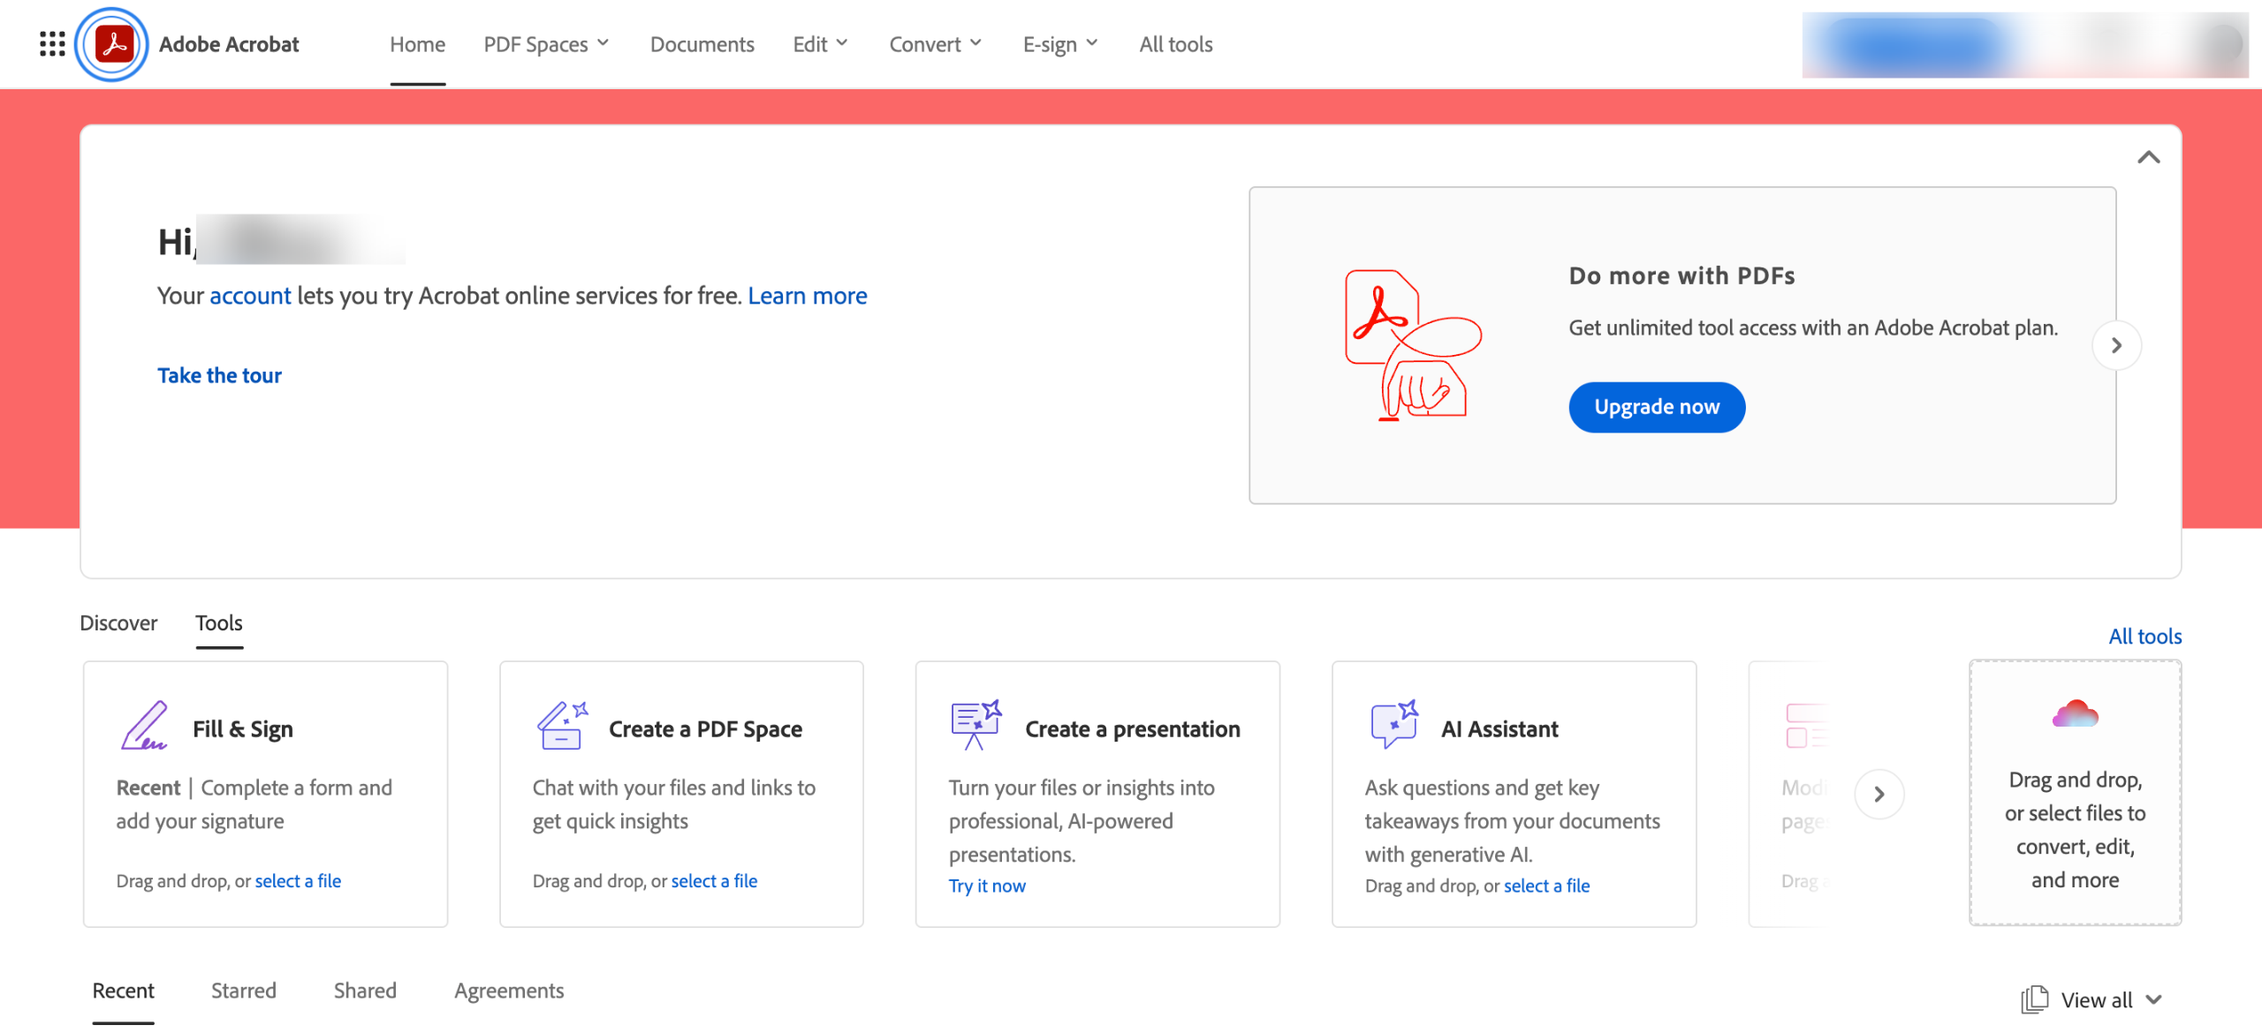Click the Upgrade now button
The image size is (2262, 1033).
pyautogui.click(x=1656, y=407)
